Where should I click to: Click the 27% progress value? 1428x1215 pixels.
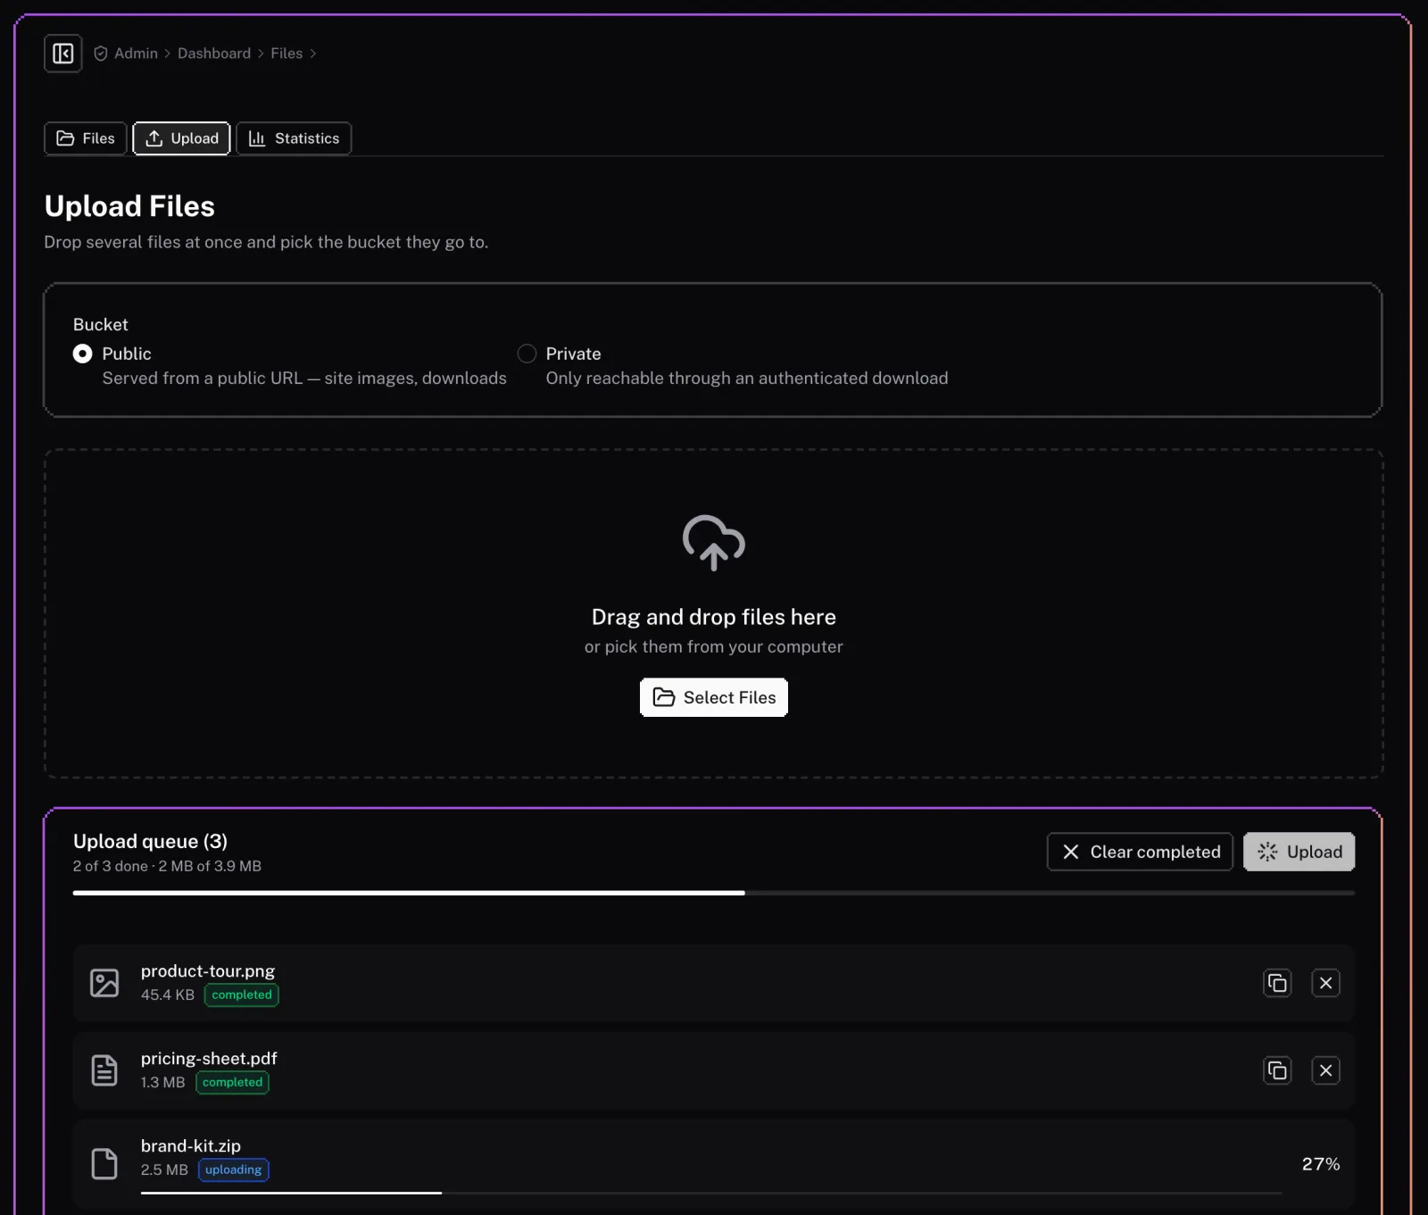[1321, 1164]
